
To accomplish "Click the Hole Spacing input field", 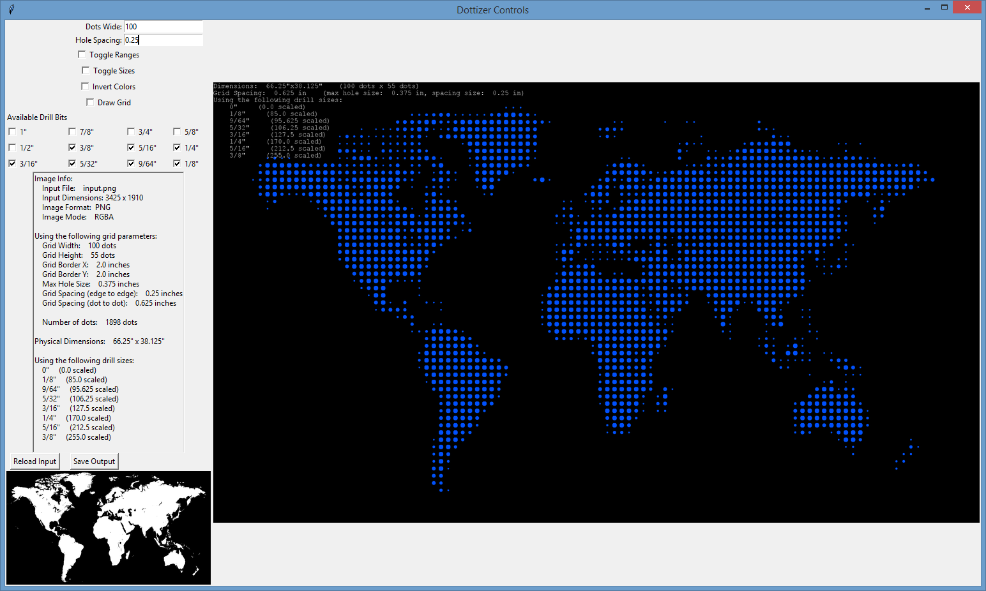I will (x=163, y=40).
